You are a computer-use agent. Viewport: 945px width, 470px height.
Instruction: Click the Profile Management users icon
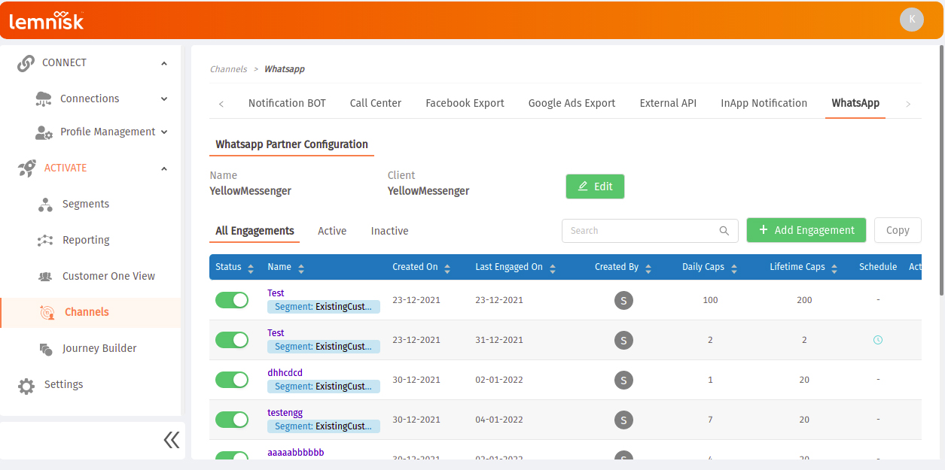44,132
